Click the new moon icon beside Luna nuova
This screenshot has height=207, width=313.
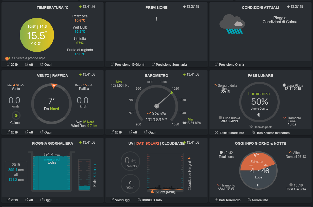pyautogui.click(x=220, y=117)
